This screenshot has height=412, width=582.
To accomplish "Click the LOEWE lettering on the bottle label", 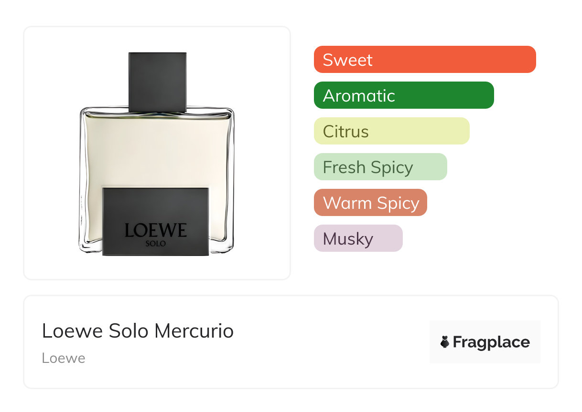I will (x=156, y=230).
